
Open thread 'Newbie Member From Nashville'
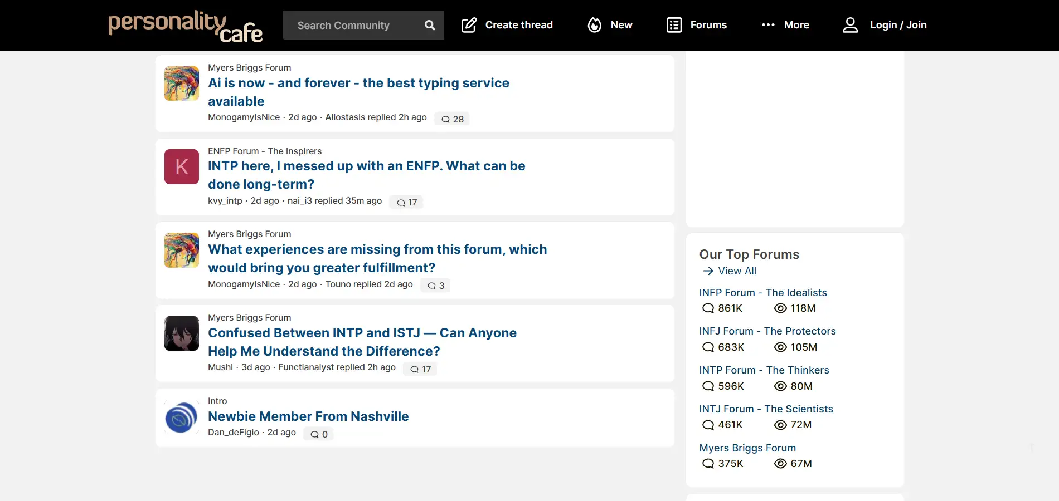click(x=308, y=416)
